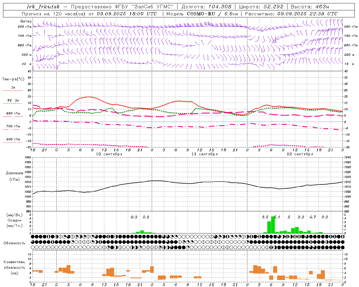Click 'Рассчитано: 09.09.2025 22:38 UTC' timestamp

pos(291,14)
